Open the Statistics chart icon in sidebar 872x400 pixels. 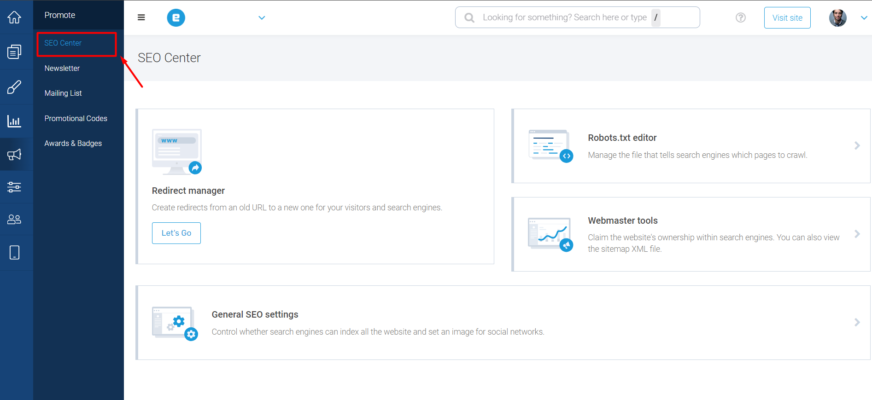click(x=14, y=121)
